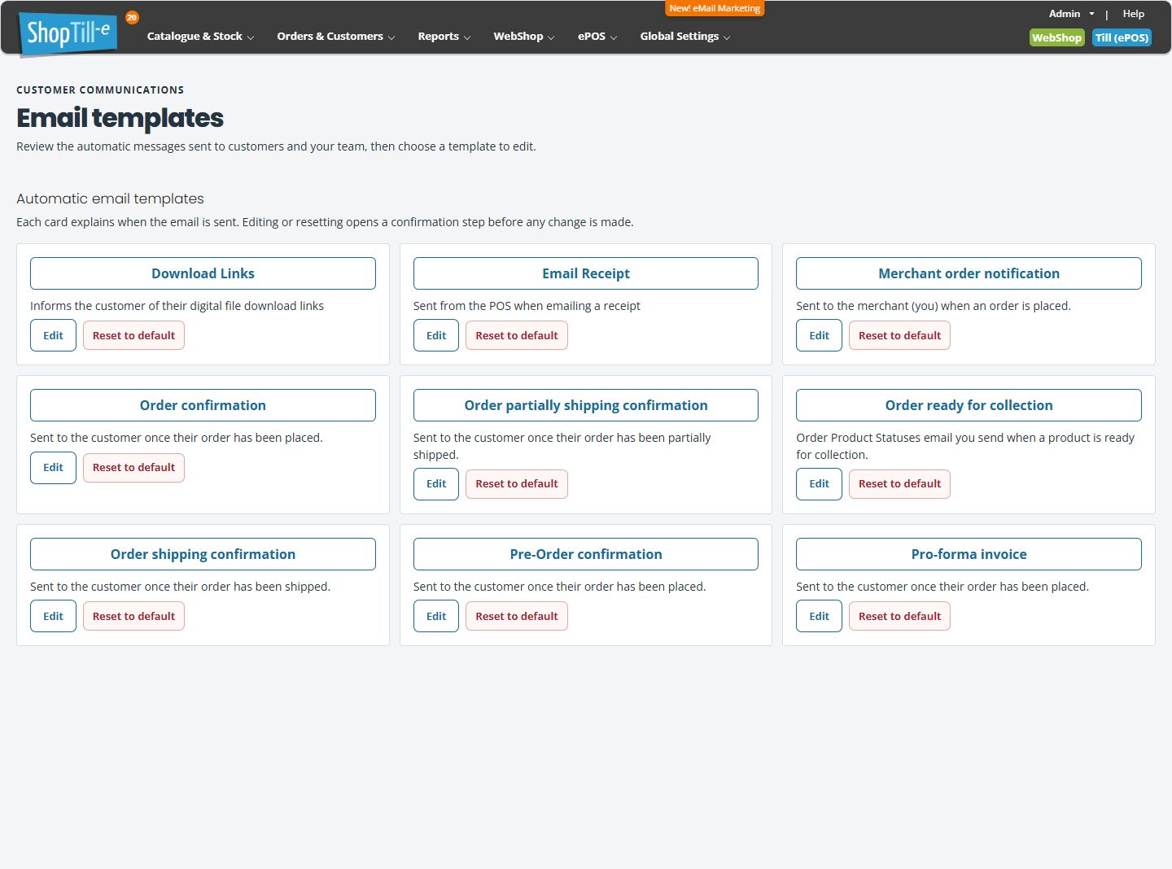Edit the Email Receipt template
The image size is (1172, 869).
point(436,335)
